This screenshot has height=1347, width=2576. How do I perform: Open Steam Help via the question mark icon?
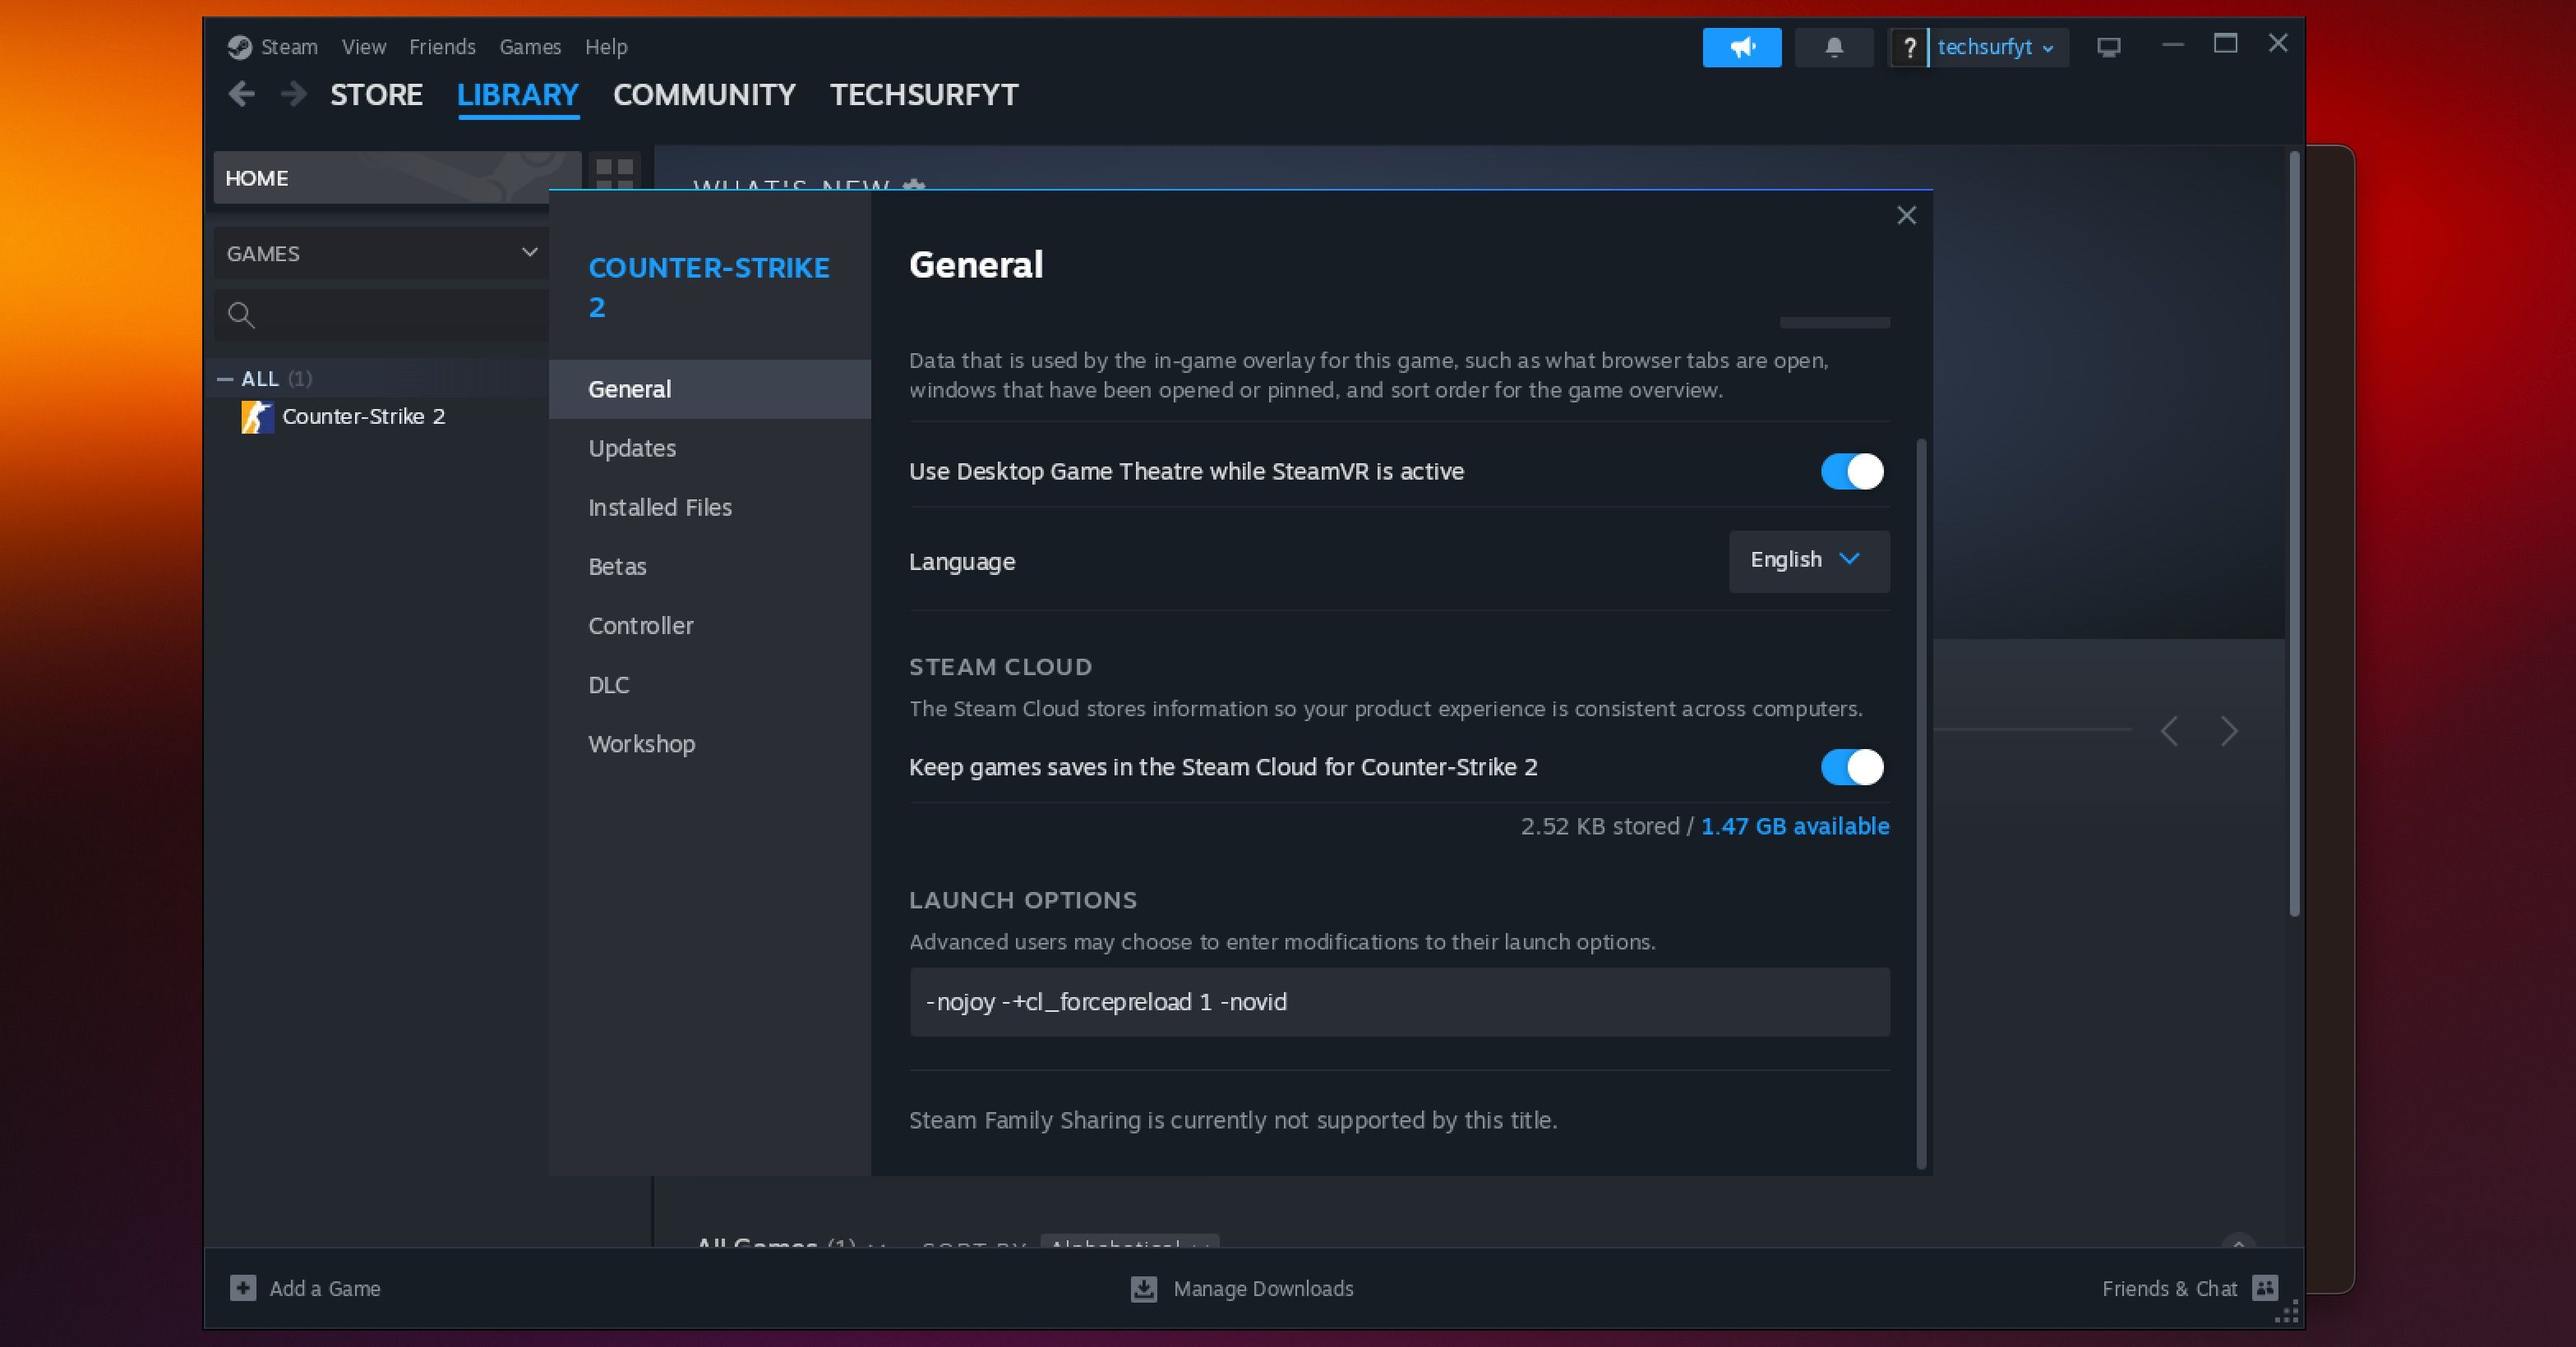click(x=1910, y=47)
